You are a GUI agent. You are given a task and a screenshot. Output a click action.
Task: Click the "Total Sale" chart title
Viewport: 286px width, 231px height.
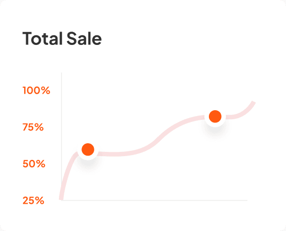[x=62, y=38]
